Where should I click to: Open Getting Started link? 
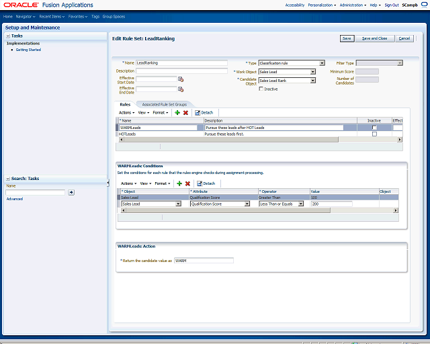coord(28,50)
